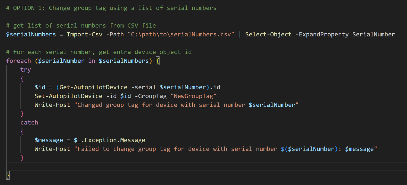
Task: Click the "Failed to change group tag" string
Action: (225, 149)
